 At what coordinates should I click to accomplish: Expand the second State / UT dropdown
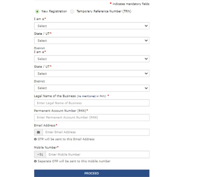(91, 74)
